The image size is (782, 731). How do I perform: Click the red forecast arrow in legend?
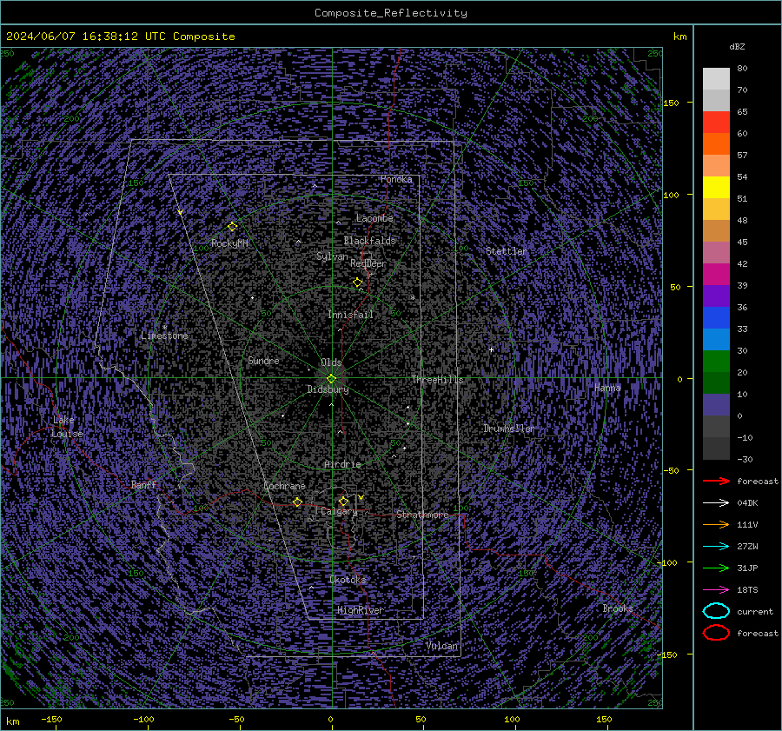click(716, 481)
